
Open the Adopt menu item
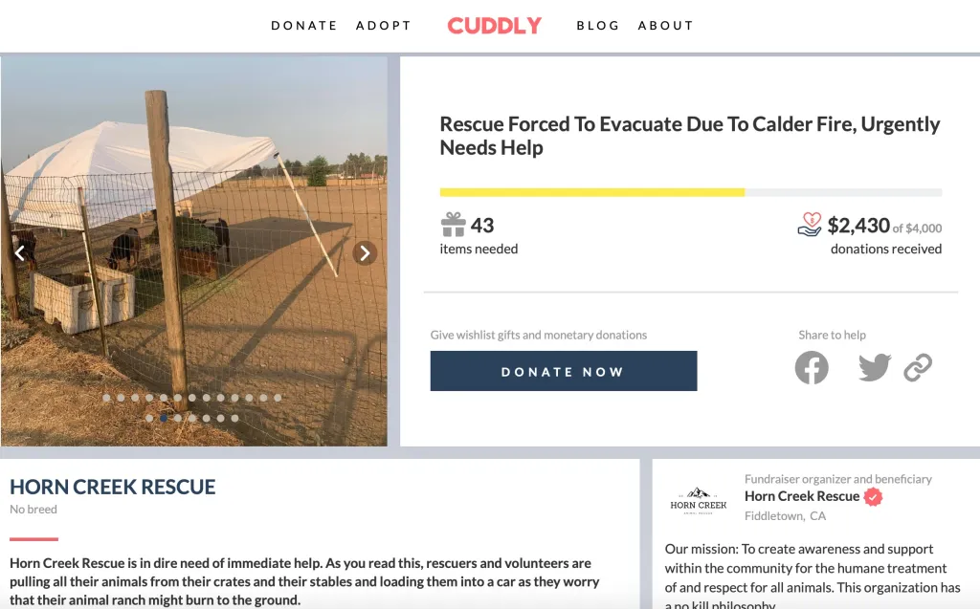pyautogui.click(x=383, y=26)
